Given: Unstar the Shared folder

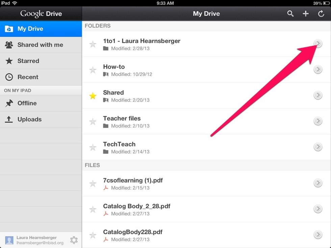Looking at the screenshot, I should tap(93, 96).
